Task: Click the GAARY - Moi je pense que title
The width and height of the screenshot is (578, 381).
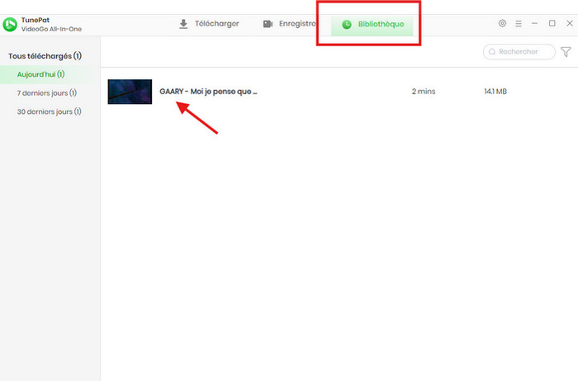Action: pyautogui.click(x=208, y=92)
